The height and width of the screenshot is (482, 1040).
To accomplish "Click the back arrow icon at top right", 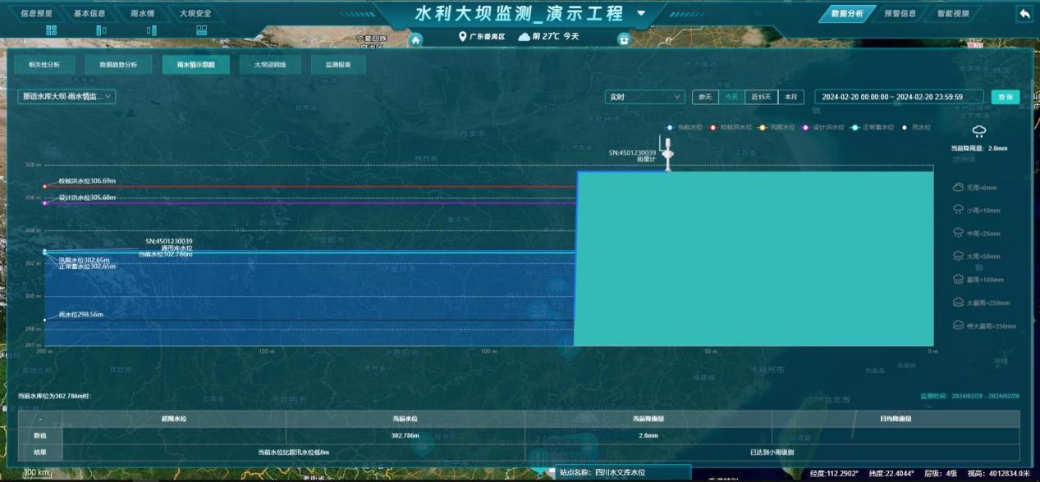I will (1024, 14).
